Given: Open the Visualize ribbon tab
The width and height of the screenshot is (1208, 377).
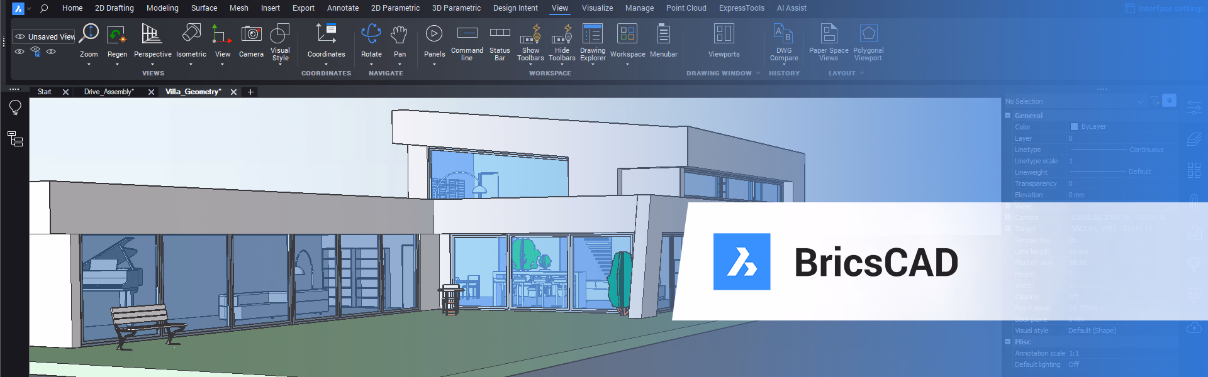Looking at the screenshot, I should (x=597, y=8).
